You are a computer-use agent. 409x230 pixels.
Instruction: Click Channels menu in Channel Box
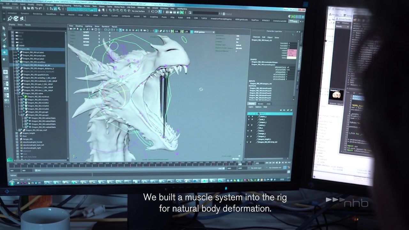pyautogui.click(x=256, y=37)
